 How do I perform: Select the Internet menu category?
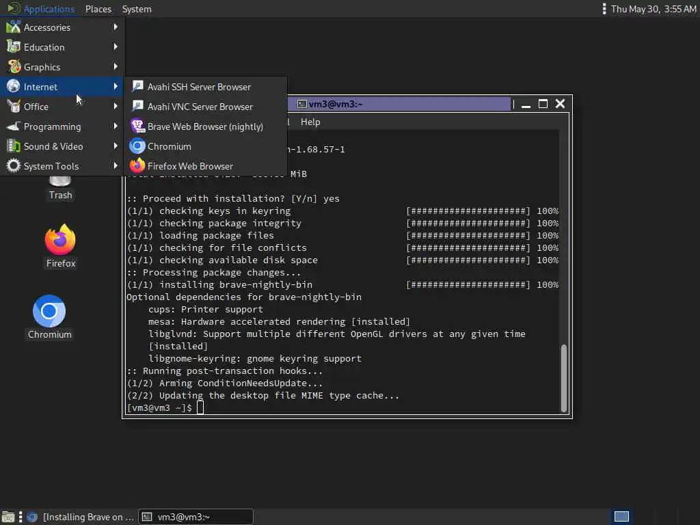62,87
